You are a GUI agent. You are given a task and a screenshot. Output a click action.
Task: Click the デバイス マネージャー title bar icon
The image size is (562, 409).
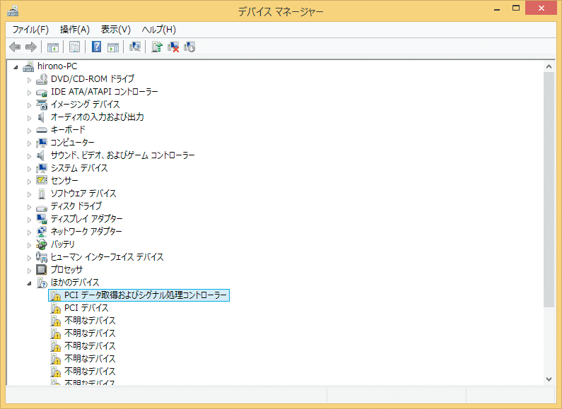[x=13, y=11]
